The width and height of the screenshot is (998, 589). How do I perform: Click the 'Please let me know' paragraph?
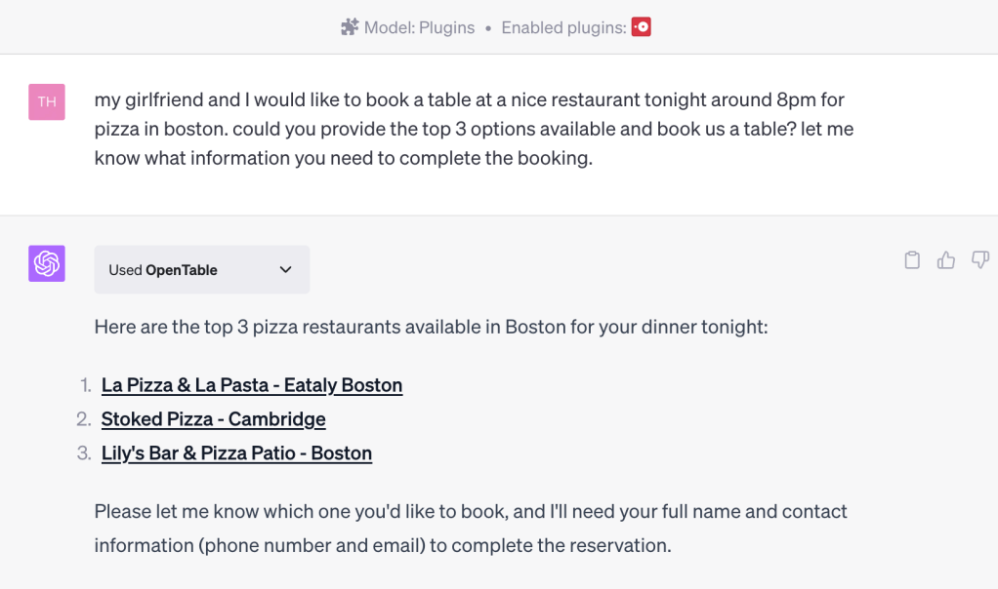click(471, 528)
